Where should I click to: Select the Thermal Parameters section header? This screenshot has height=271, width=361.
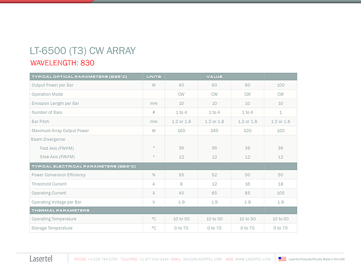click(x=61, y=210)
